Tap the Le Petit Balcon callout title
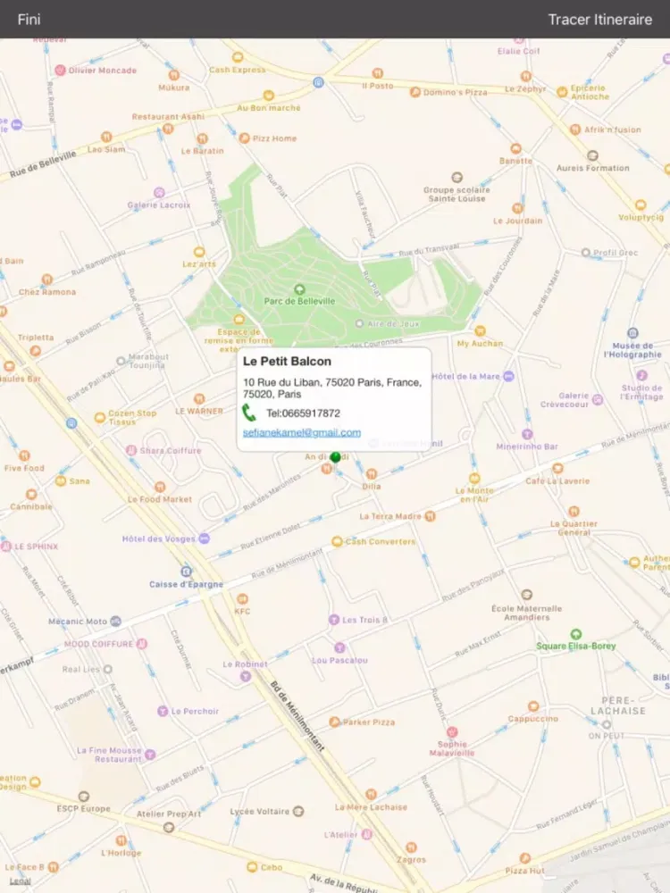670x893 pixels. (287, 361)
